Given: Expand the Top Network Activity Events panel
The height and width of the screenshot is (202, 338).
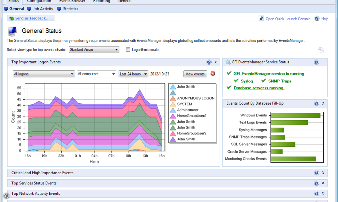Looking at the screenshot, I should click(x=323, y=194).
